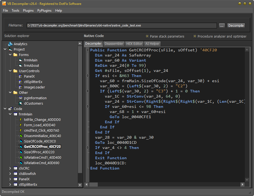Open the Tools menu
This screenshot has width=254, height=196.
pos(15,11)
